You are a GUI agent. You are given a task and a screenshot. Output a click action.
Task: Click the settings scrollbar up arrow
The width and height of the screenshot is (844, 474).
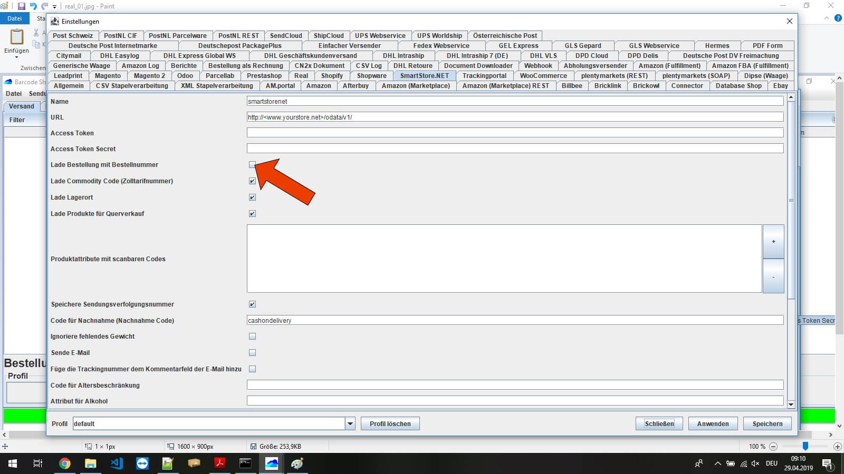tap(791, 97)
